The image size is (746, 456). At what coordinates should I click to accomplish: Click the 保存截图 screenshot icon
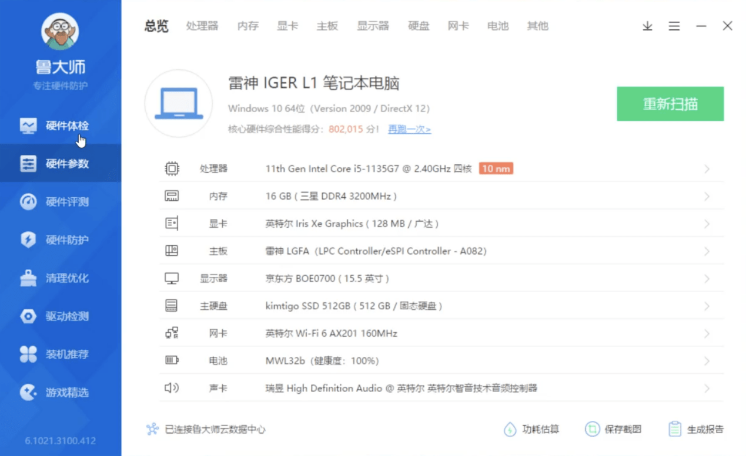592,430
